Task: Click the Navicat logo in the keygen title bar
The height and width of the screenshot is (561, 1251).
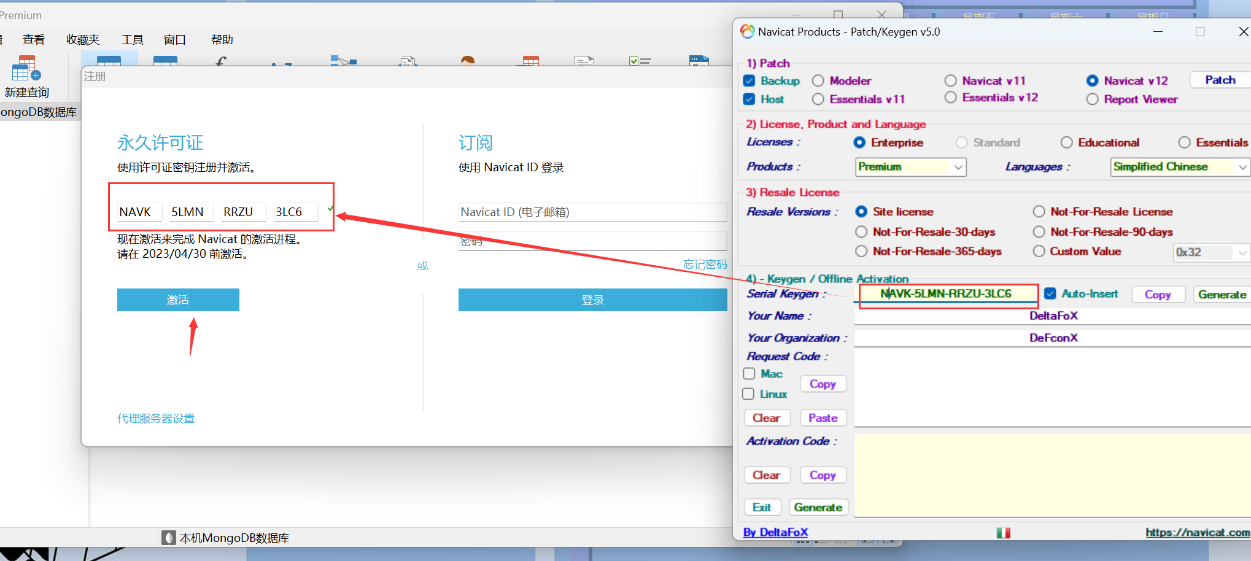Action: point(747,31)
